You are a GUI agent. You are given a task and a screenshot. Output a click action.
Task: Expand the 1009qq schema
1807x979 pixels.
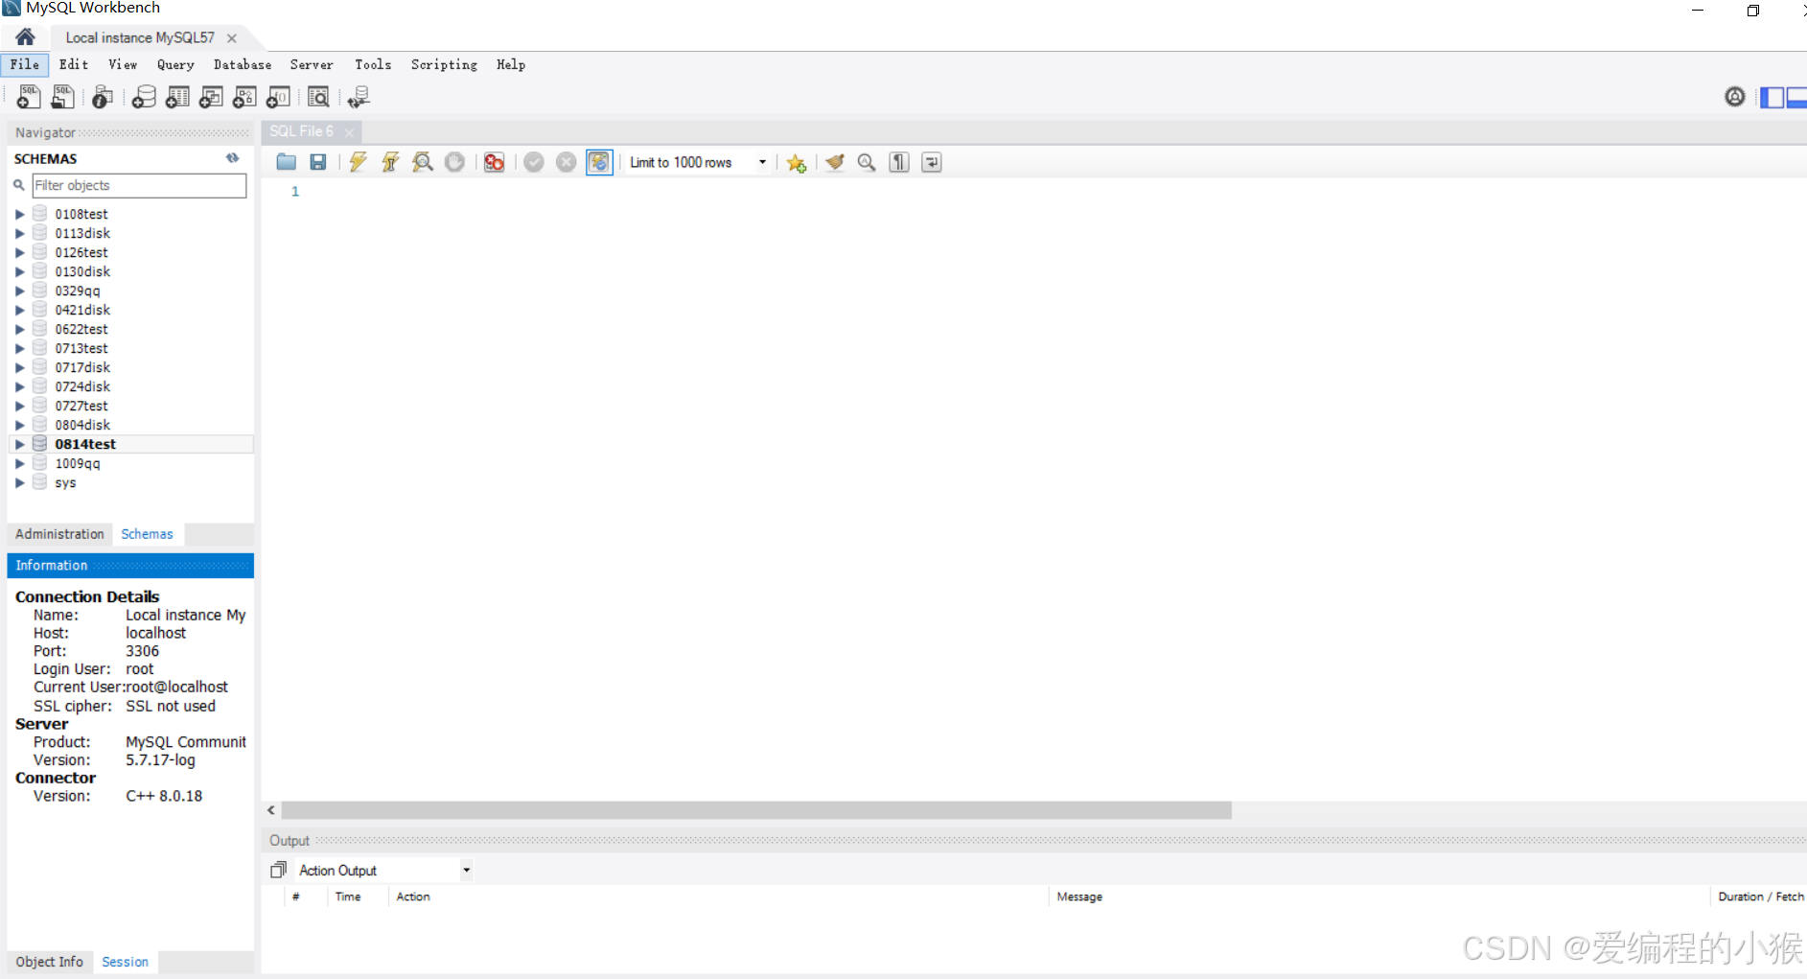click(x=19, y=463)
